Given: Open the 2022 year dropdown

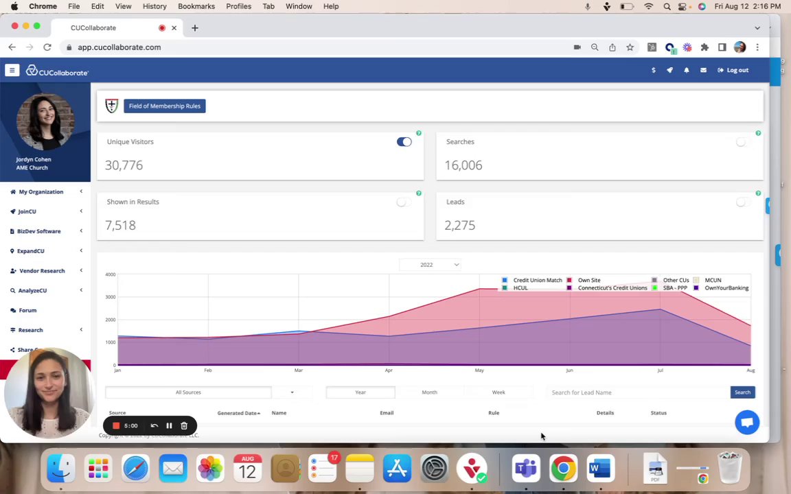Looking at the screenshot, I should 430,265.
